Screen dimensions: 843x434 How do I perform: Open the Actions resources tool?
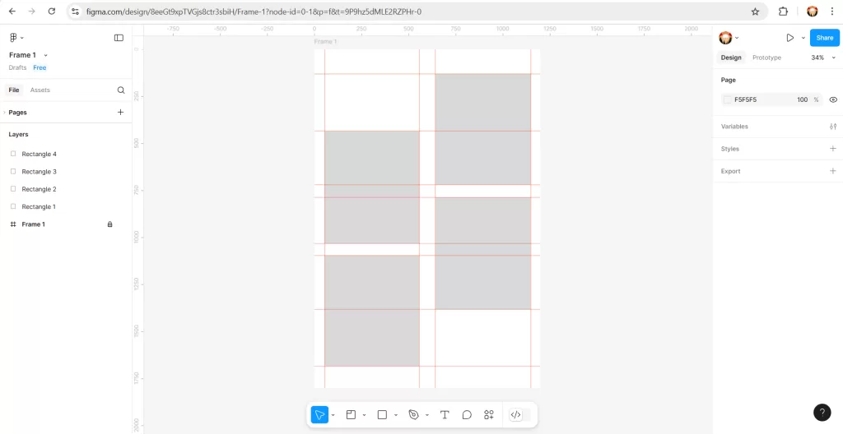coord(489,414)
